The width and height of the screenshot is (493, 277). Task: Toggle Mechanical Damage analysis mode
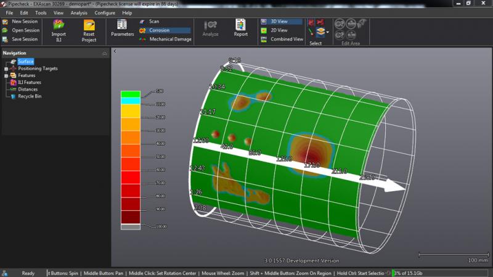(170, 39)
